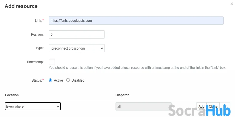Image resolution: width=235 pixels, height=117 pixels.
Task: Click the Location column header
Action: 12,95
